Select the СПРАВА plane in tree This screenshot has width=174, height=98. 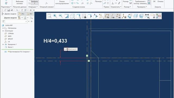(9, 33)
